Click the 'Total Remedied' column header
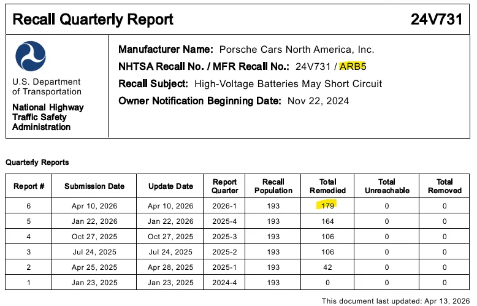Viewport: 477px width, 306px height. (x=327, y=186)
